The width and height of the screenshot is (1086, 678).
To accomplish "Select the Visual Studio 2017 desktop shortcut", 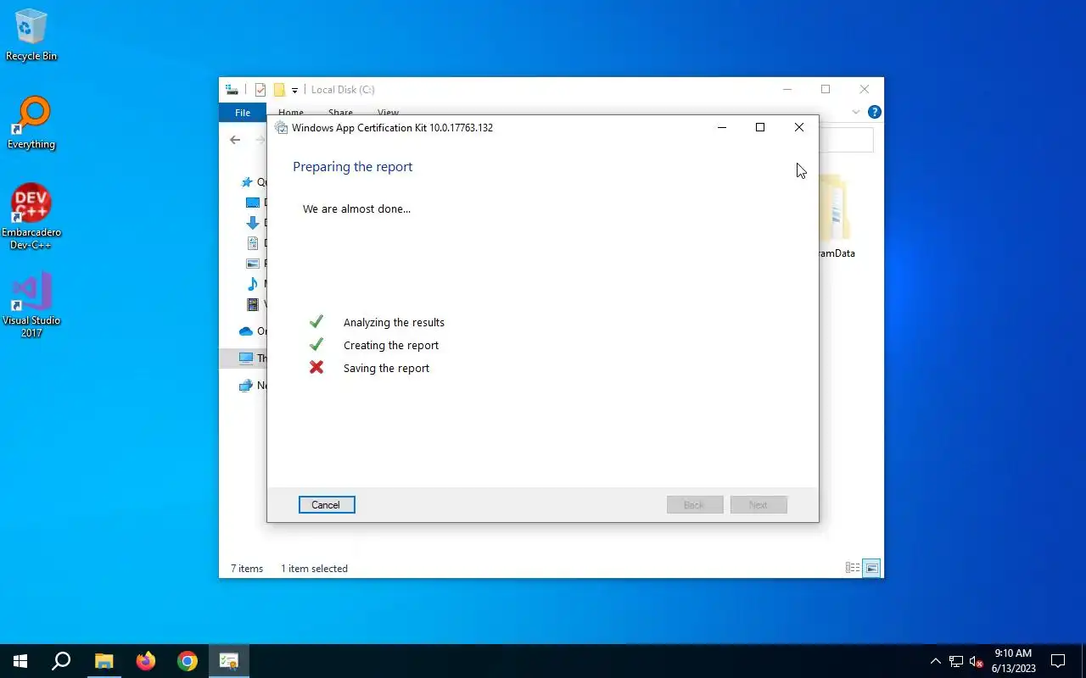I will coord(31,305).
